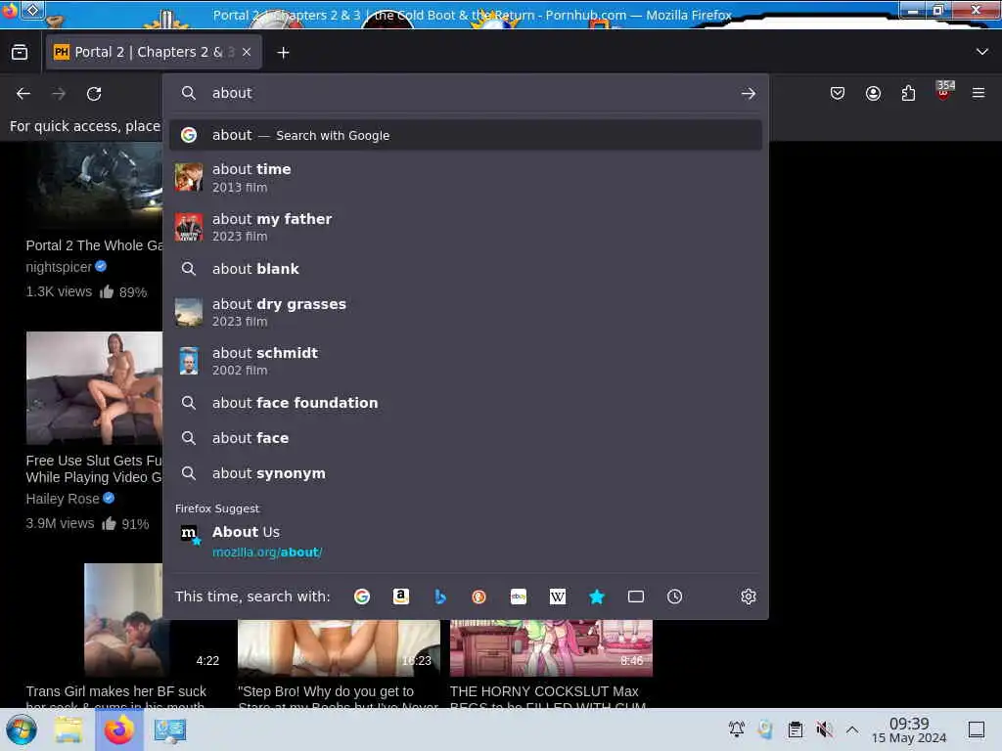Open the 'about time' film thumbnail
Viewport: 1002px width, 751px height.
[189, 177]
